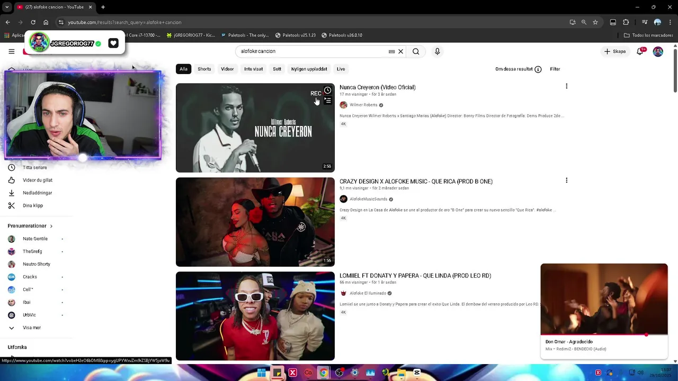The image size is (678, 381).
Task: Open Nate Gentile subscription
Action: pos(35,239)
